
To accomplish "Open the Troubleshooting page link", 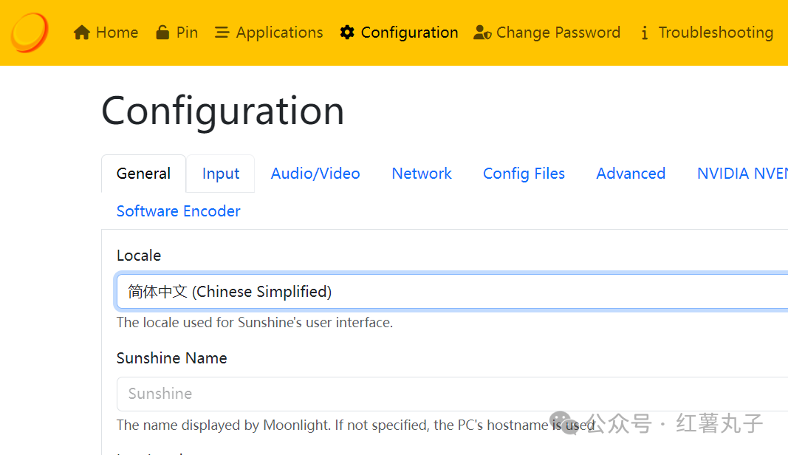I will click(716, 32).
